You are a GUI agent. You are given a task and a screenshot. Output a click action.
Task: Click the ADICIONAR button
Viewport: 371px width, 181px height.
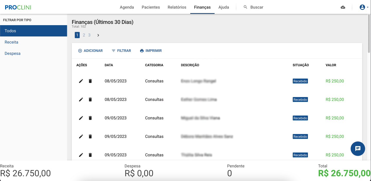pos(90,51)
